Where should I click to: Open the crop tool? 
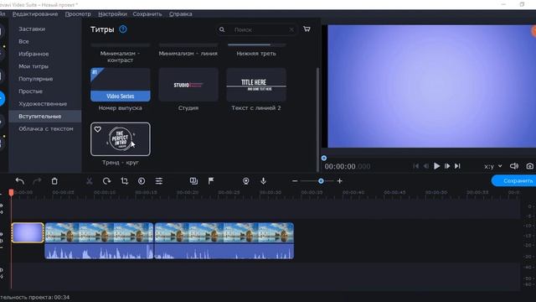[x=125, y=181]
